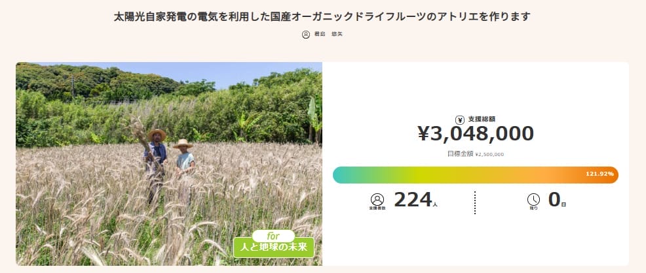
Task: Click the dotted divider between stats
Action: click(x=475, y=202)
